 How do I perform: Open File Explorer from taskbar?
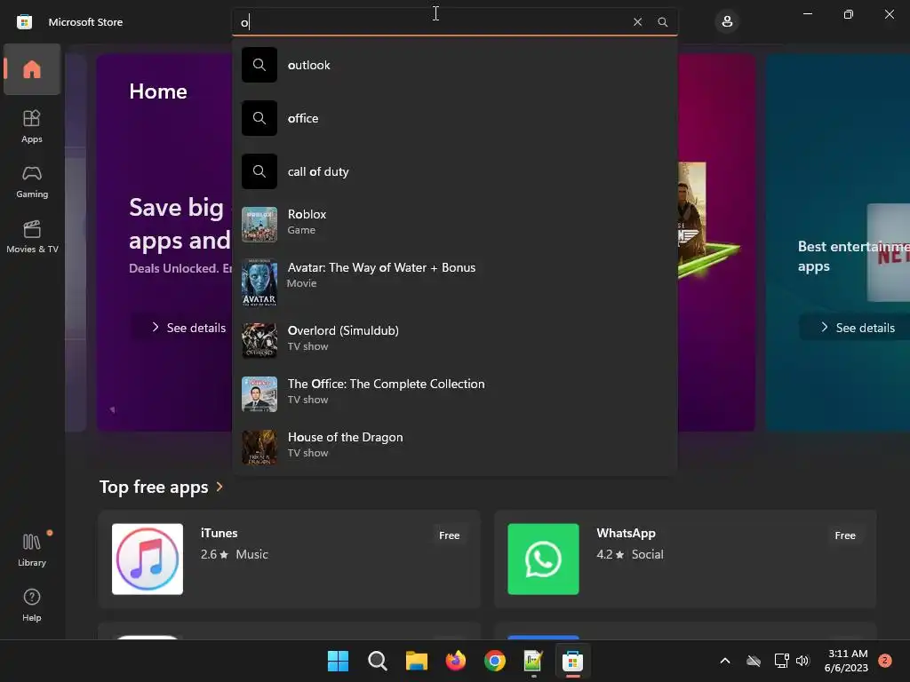417,661
